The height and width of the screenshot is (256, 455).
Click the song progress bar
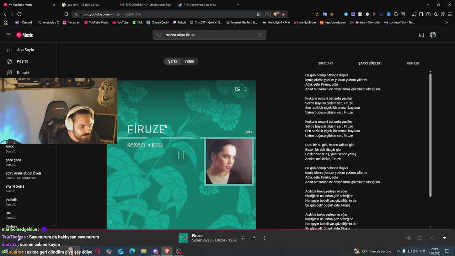click(x=227, y=230)
